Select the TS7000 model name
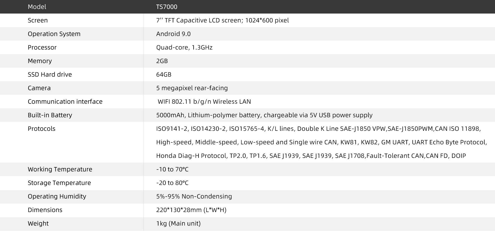Image resolution: width=495 pixels, height=231 pixels. [167, 7]
